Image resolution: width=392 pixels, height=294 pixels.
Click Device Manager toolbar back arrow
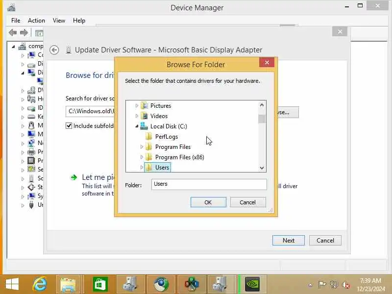coord(13,32)
